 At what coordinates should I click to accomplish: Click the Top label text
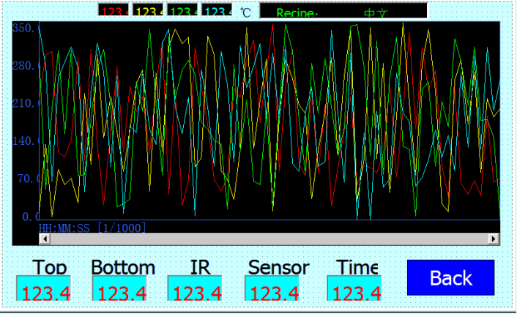pyautogui.click(x=49, y=267)
